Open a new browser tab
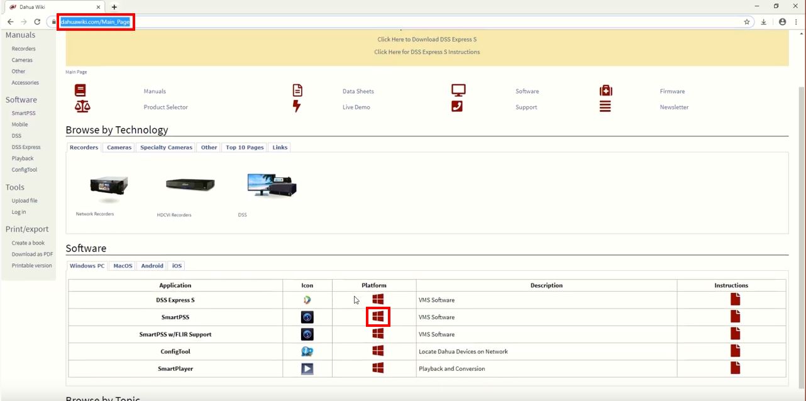 tap(114, 7)
